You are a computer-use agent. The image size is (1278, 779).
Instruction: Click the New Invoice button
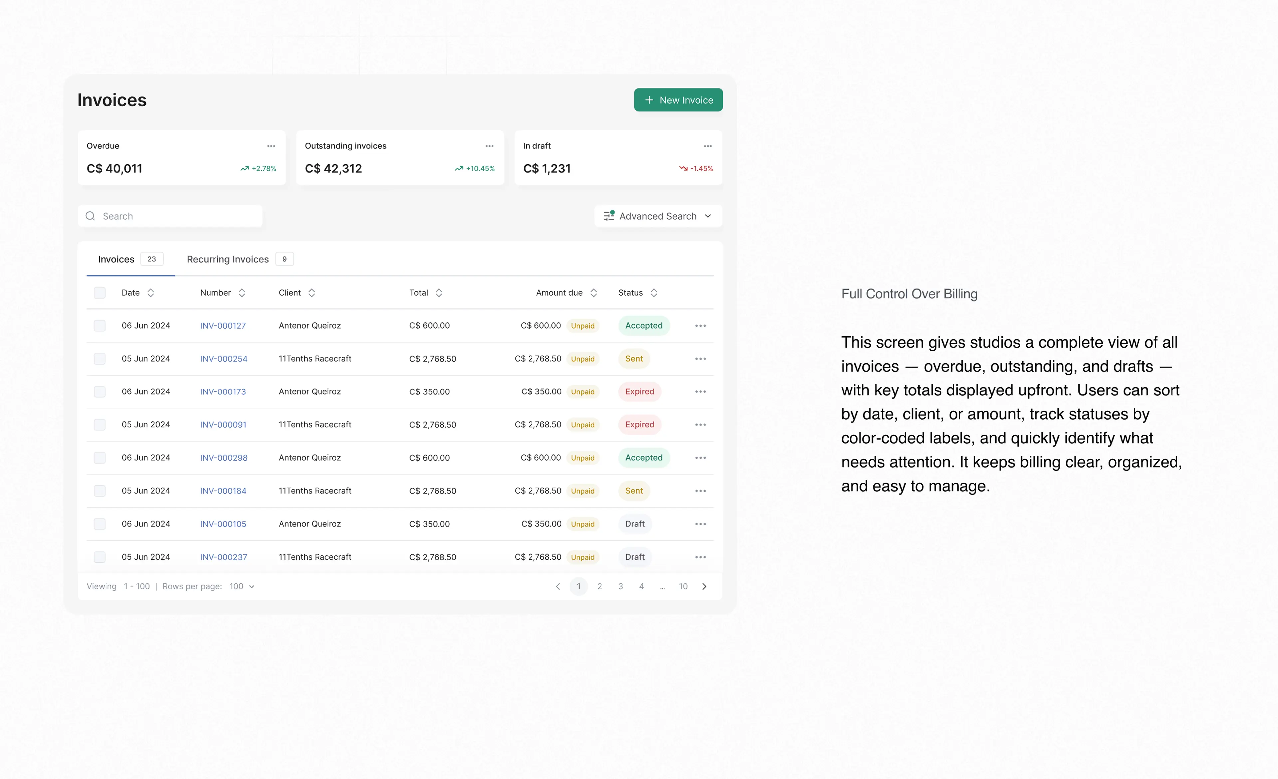click(678, 100)
